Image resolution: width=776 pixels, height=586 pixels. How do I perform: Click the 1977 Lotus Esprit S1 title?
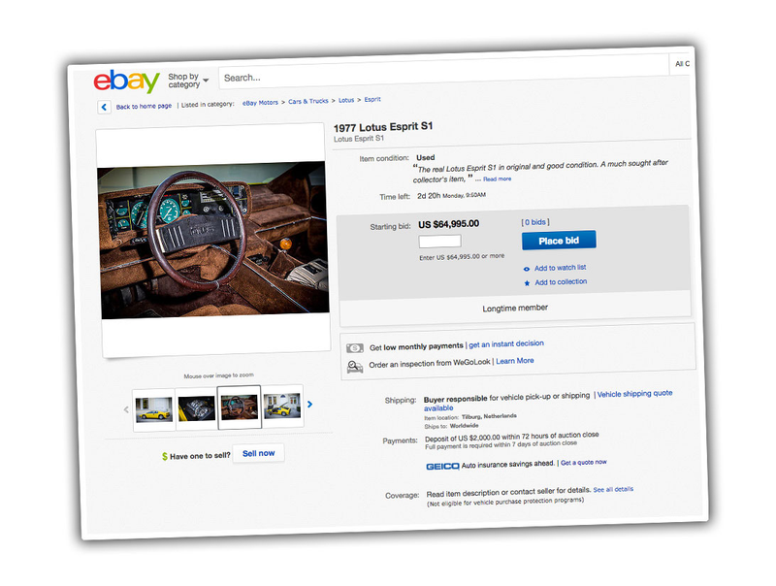[x=383, y=127]
